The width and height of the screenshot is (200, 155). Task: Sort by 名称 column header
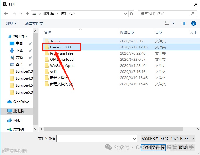point(48,32)
